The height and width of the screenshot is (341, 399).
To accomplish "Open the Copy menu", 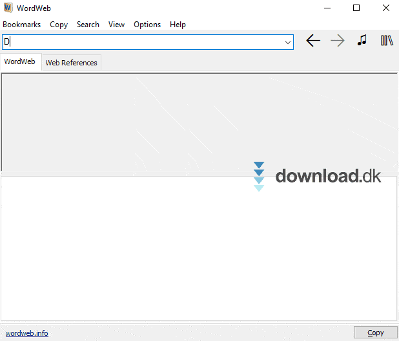I will (59, 25).
